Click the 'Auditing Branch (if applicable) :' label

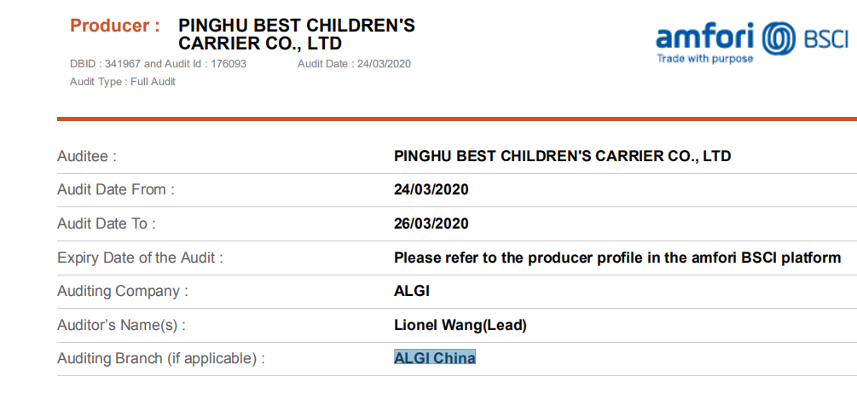pos(161,359)
